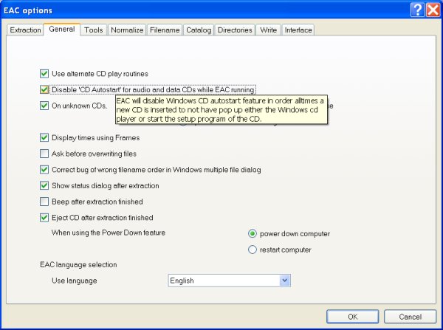Toggle the On unknown CDs checkbox

44,106
